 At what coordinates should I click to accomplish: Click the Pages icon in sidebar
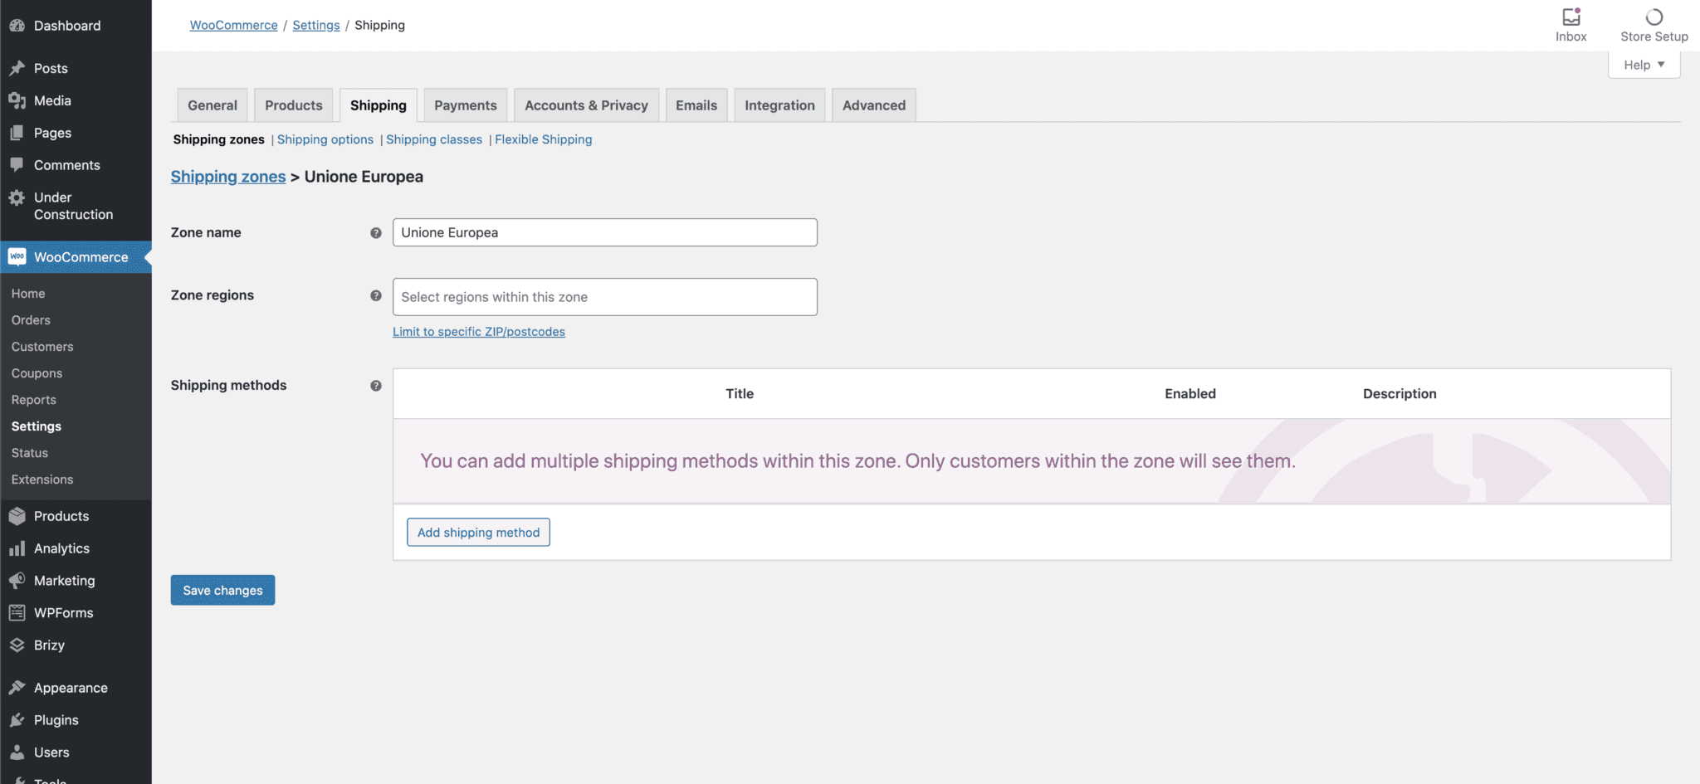[x=17, y=133]
